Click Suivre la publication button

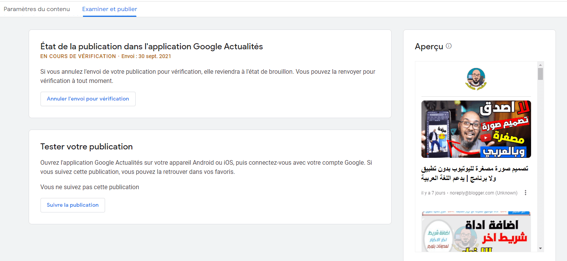tap(73, 205)
